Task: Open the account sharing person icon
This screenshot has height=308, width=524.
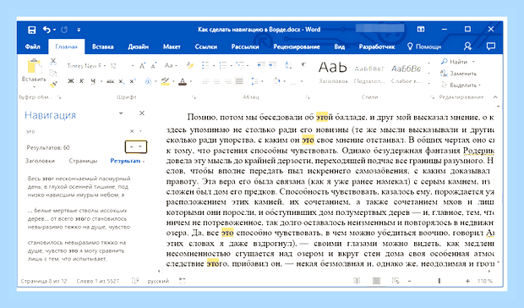Action: point(467,47)
